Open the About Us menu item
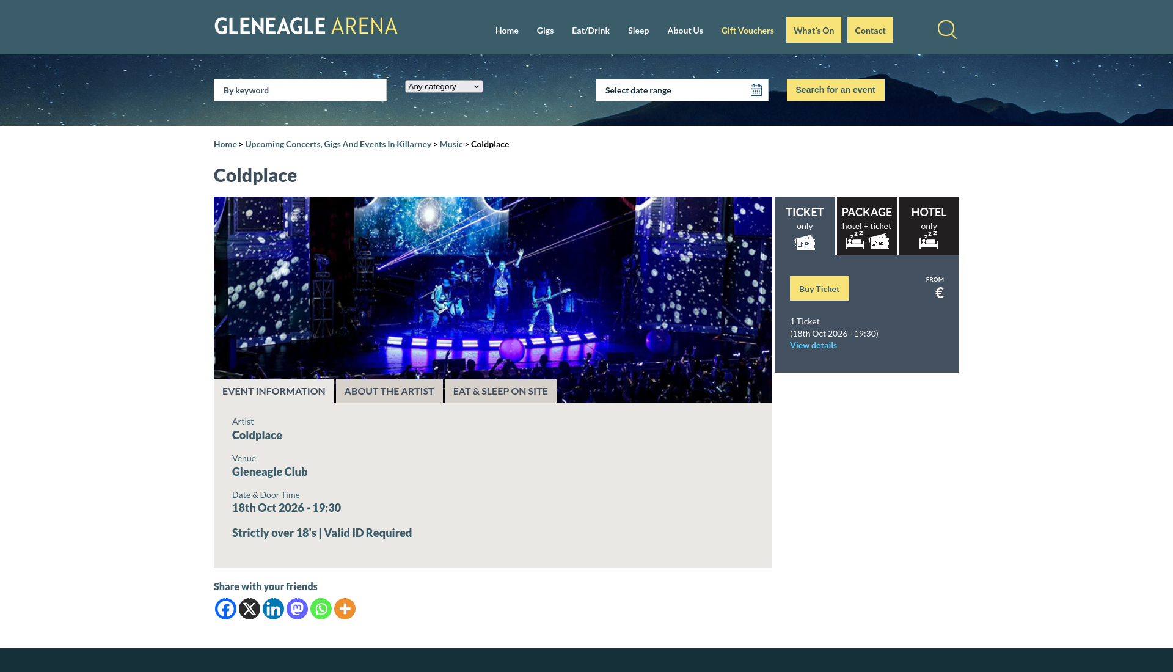The width and height of the screenshot is (1173, 672). 685,31
